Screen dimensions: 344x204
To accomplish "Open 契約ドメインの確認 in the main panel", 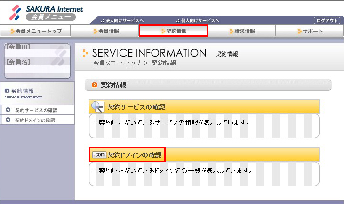I will pos(134,155).
